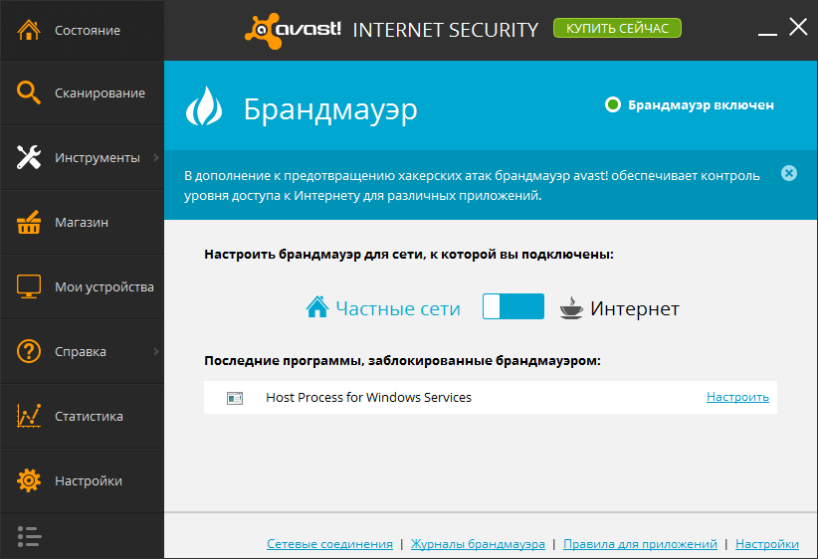The height and width of the screenshot is (559, 818).
Task: Open the statistics chart icon
Action: 29,416
